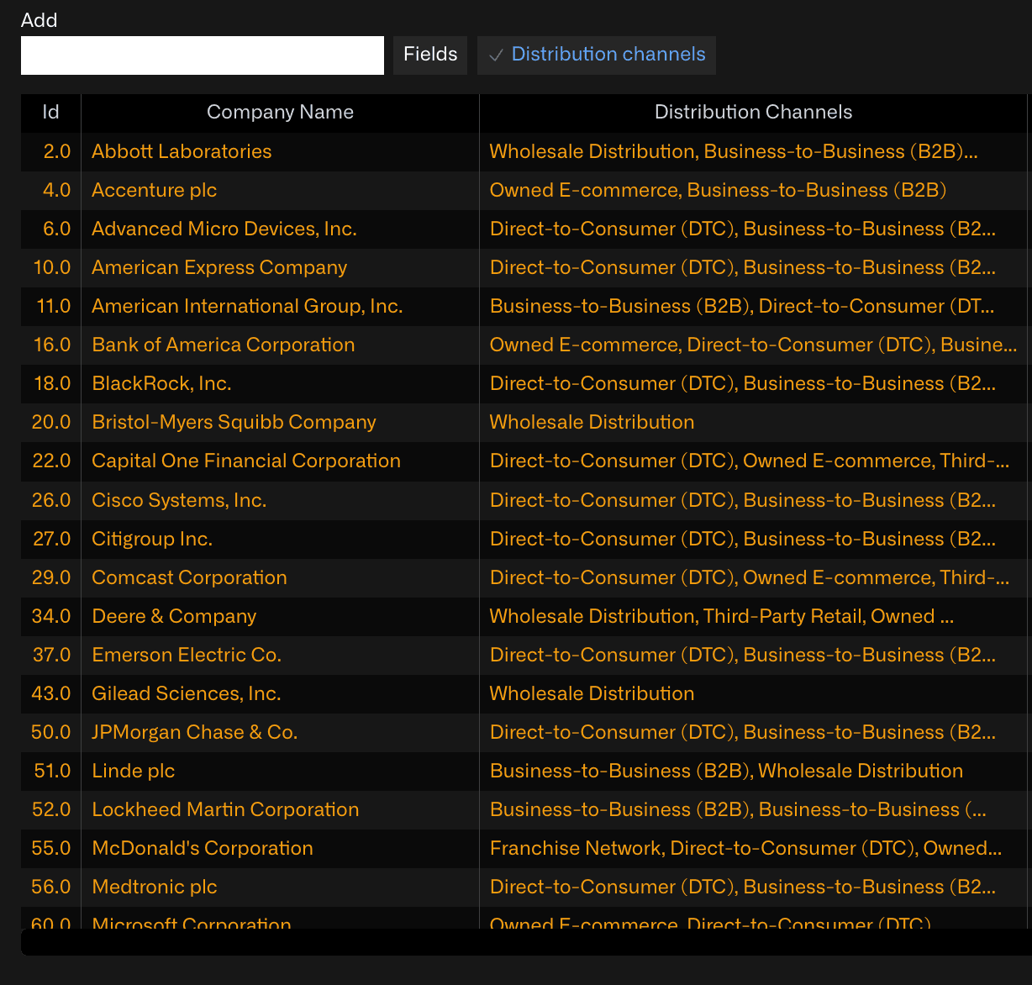
Task: Sort by the Id column header
Action: click(50, 113)
